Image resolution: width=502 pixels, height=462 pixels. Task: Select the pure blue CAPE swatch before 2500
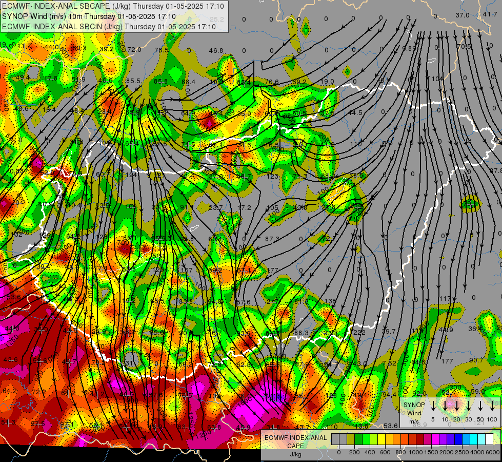(458, 439)
